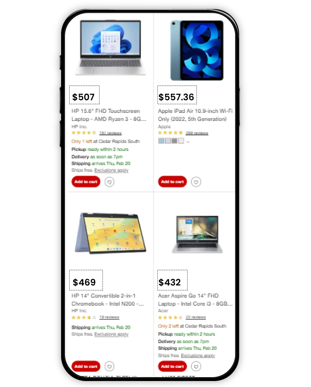Add Acer Aspire Go laptop to cart

173,366
